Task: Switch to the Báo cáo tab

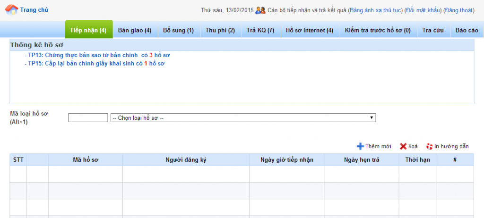Action: [x=467, y=30]
